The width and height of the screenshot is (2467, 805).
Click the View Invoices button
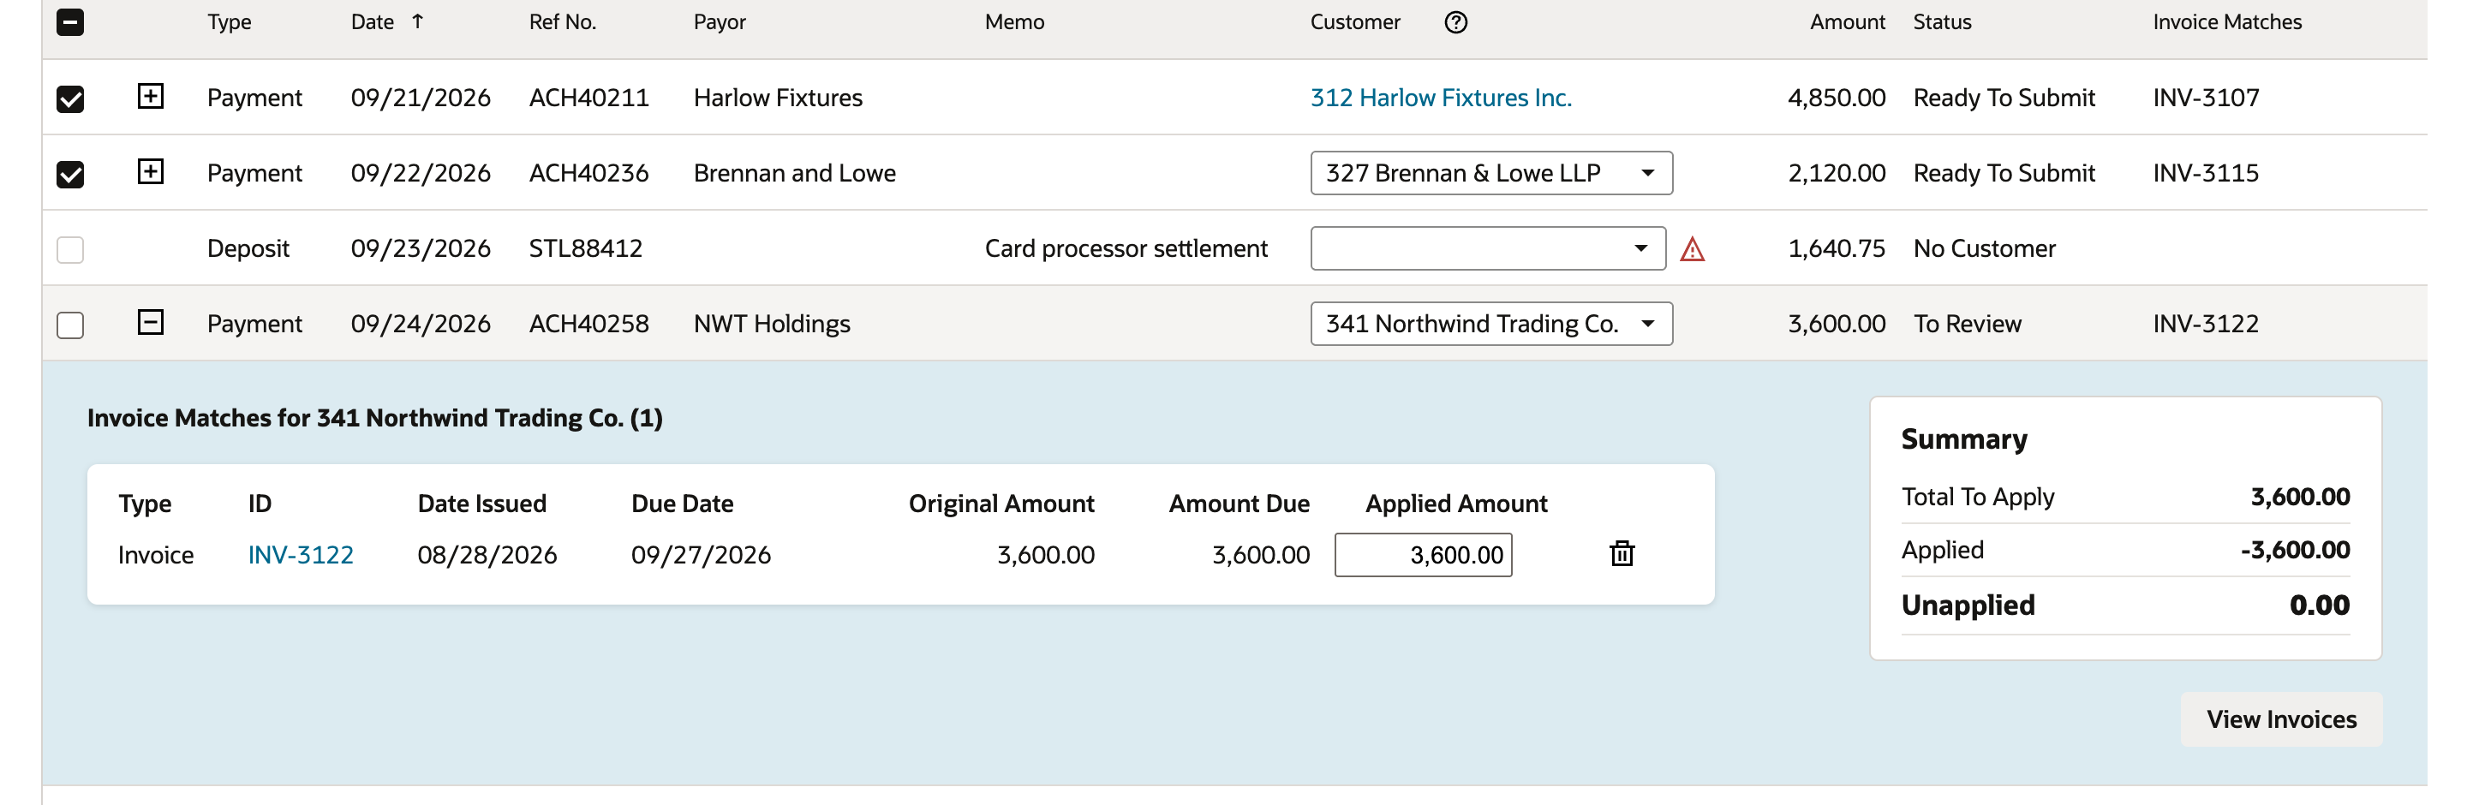(x=2280, y=720)
